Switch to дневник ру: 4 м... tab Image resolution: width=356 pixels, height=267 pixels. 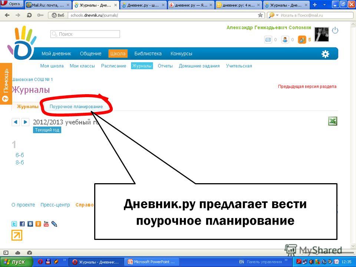click(238, 5)
